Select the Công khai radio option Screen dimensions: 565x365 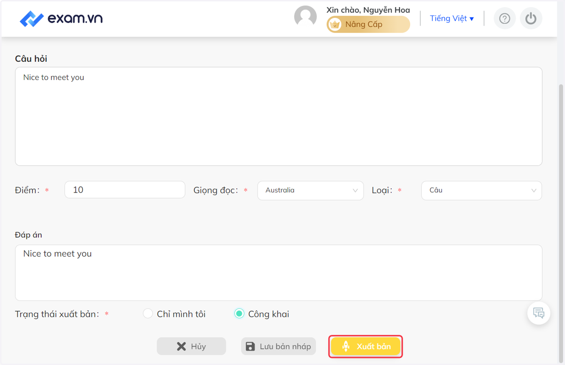[x=239, y=314]
